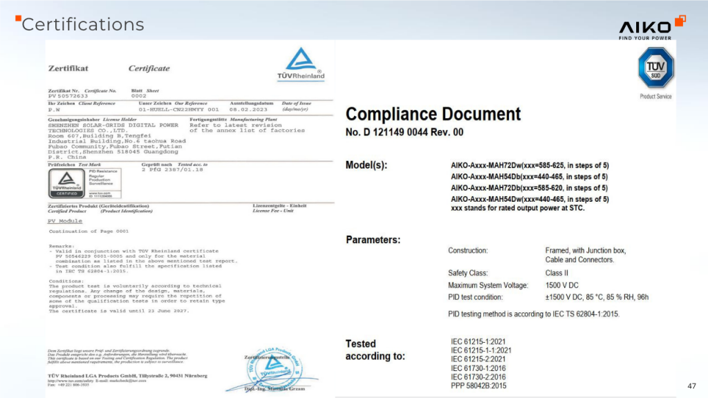Click the "PID test condition:" label

(x=475, y=297)
